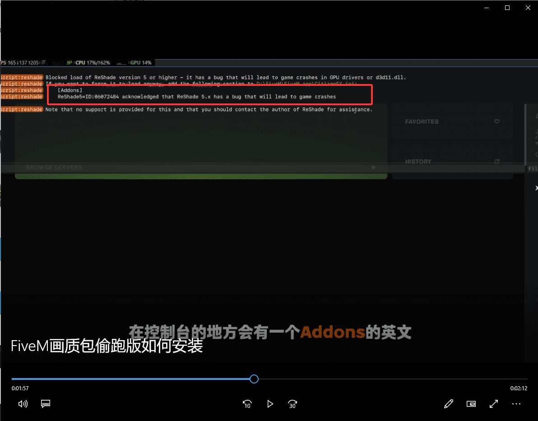Switch to mini view mode
The height and width of the screenshot is (421, 538).
(x=471, y=404)
